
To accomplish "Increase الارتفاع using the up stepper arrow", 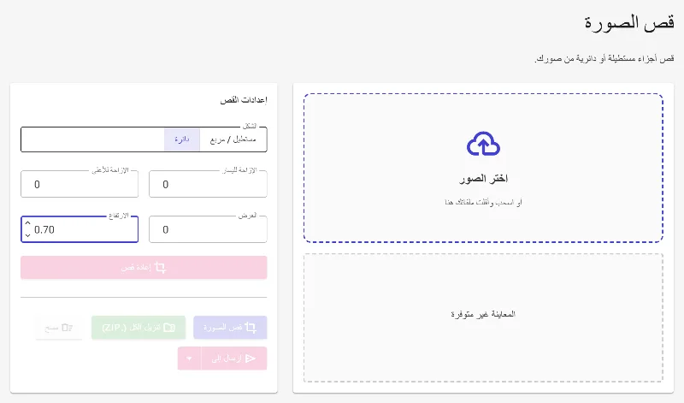I will click(x=28, y=223).
